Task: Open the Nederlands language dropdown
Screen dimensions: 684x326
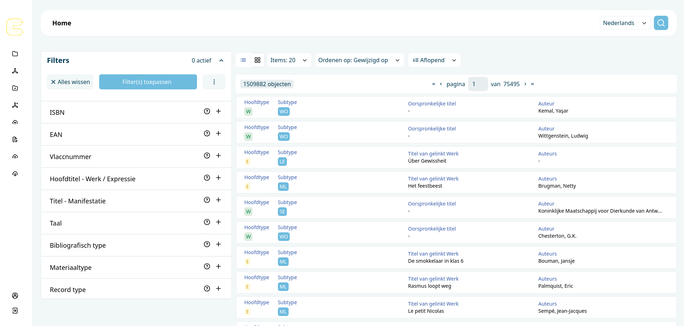Action: (x=625, y=23)
